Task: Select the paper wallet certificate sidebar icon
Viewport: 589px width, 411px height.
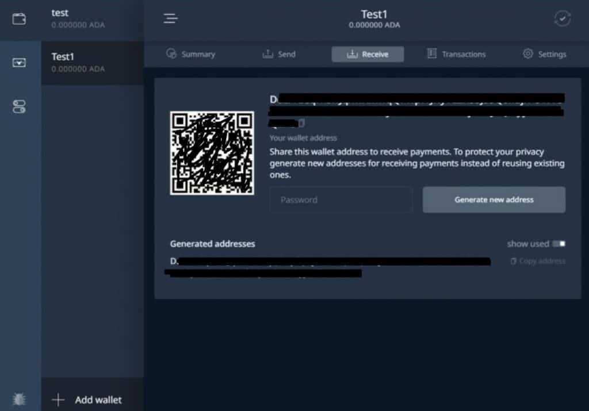Action: click(20, 62)
